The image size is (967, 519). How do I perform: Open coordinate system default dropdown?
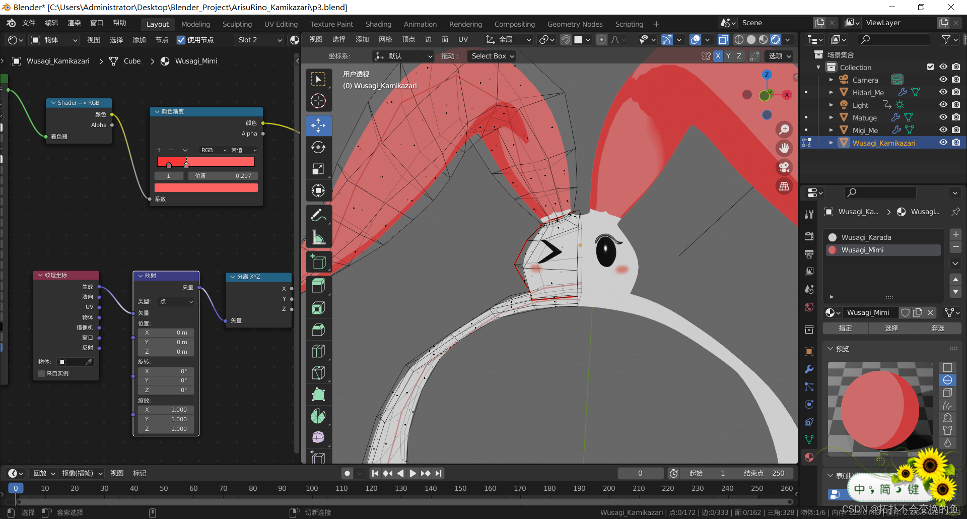point(403,56)
